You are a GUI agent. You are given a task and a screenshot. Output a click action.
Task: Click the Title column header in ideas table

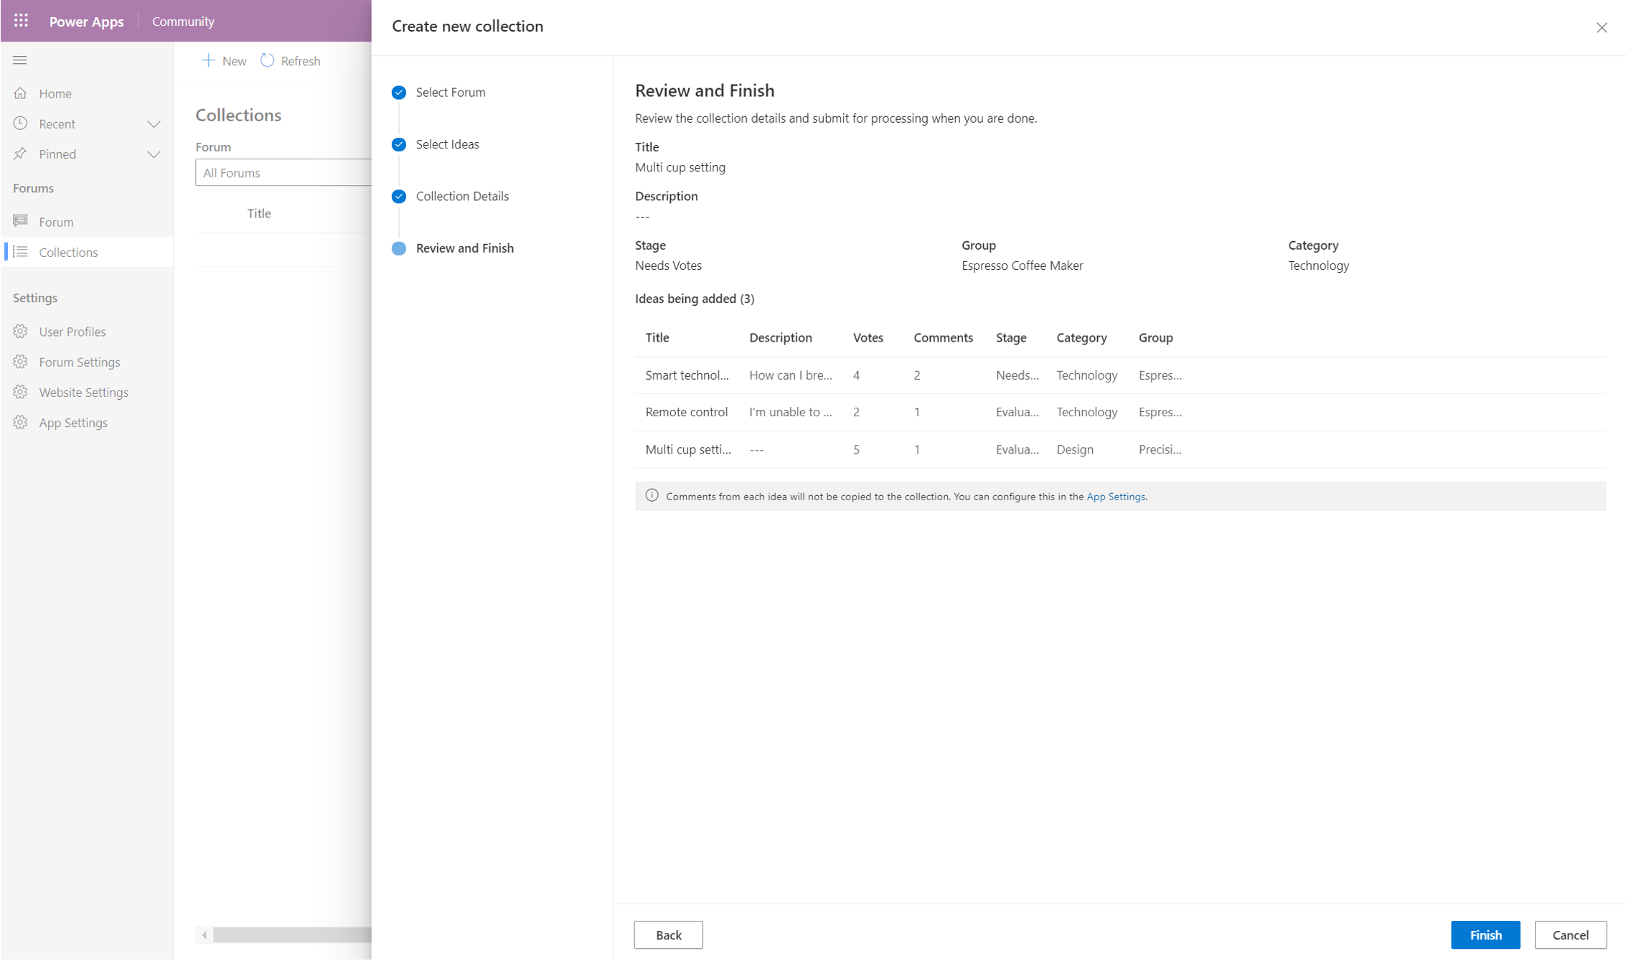655,337
